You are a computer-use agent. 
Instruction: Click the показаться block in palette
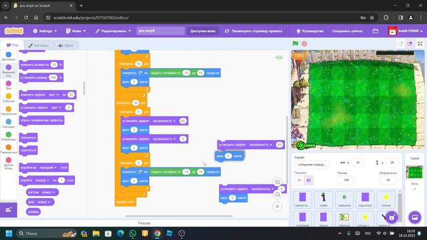tap(28, 138)
